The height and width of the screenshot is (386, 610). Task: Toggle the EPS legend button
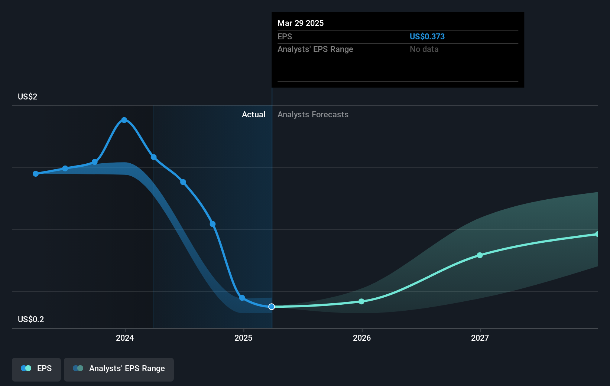[x=36, y=369]
